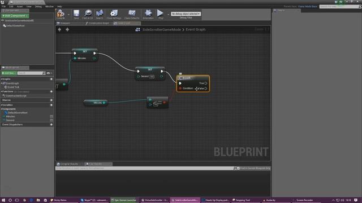This screenshot has width=362, height=203.
Task: Open the debug object filter dropdown
Action: (186, 14)
